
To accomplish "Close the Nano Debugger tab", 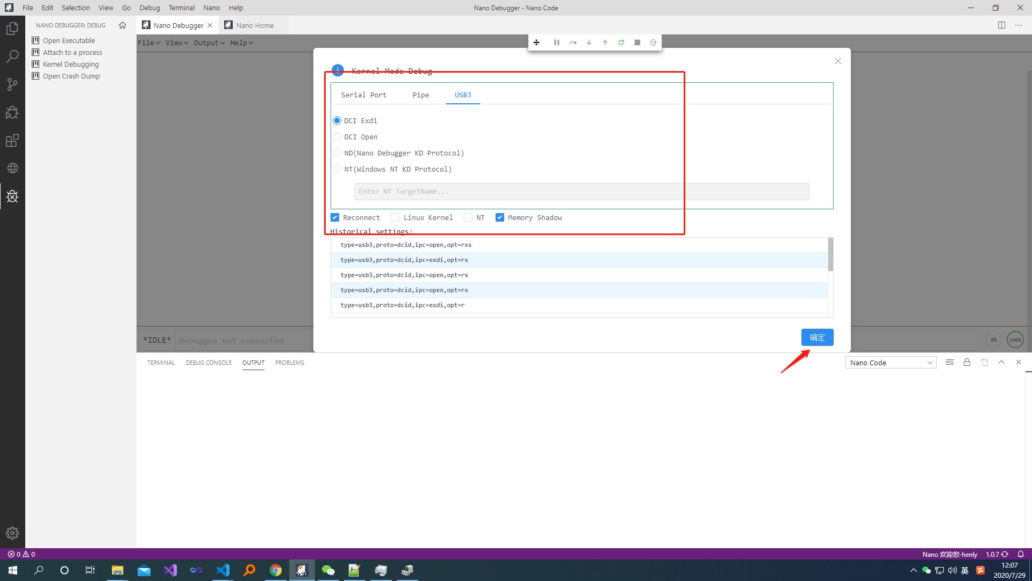I will pos(210,25).
